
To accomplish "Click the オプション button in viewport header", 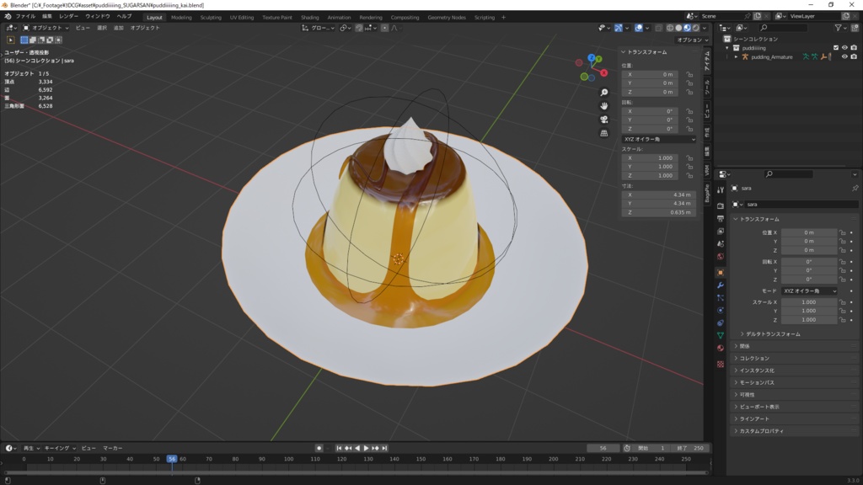I will (x=690, y=40).
